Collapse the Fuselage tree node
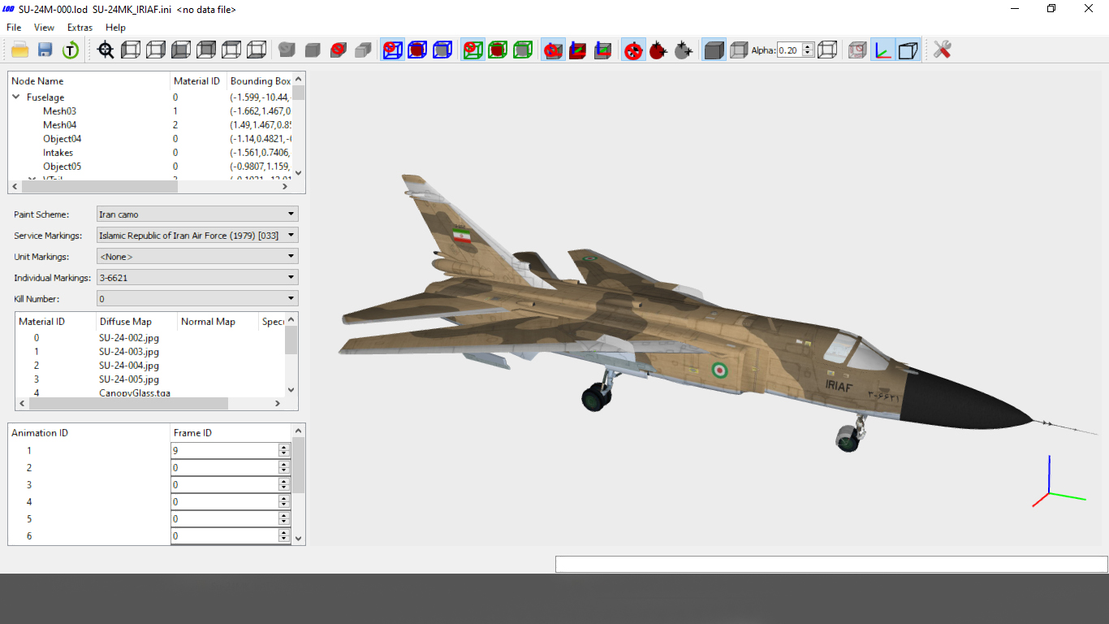The image size is (1109, 624). tap(16, 97)
